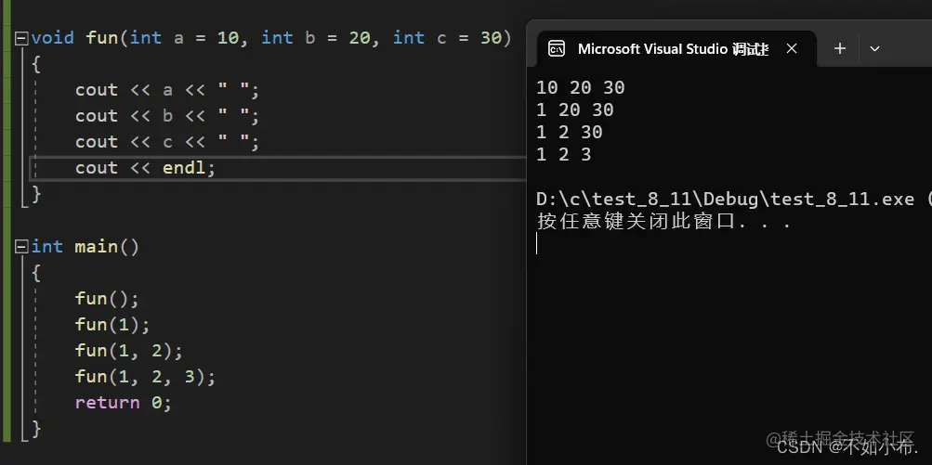Image resolution: width=932 pixels, height=465 pixels.
Task: Click console output line '10 20 30'
Action: pyautogui.click(x=580, y=88)
